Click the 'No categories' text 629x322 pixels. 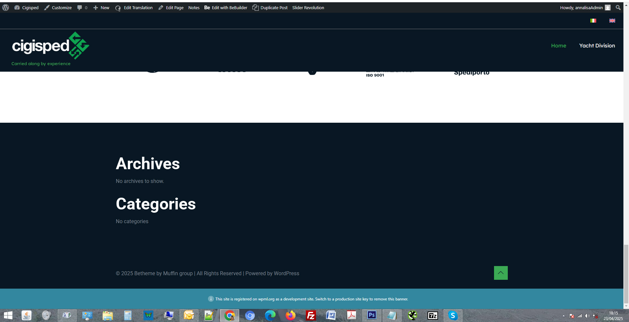pos(132,222)
